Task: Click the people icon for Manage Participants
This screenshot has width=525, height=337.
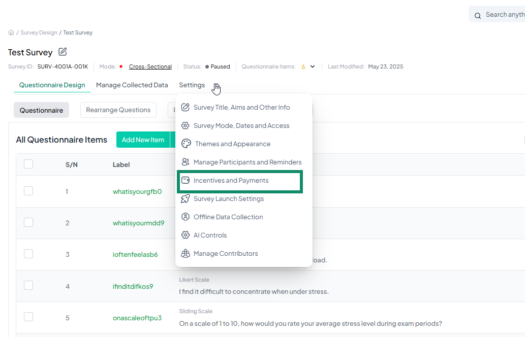Action: (186, 162)
